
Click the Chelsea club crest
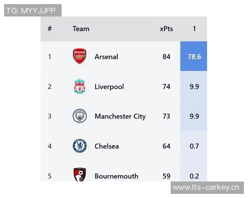(x=80, y=146)
